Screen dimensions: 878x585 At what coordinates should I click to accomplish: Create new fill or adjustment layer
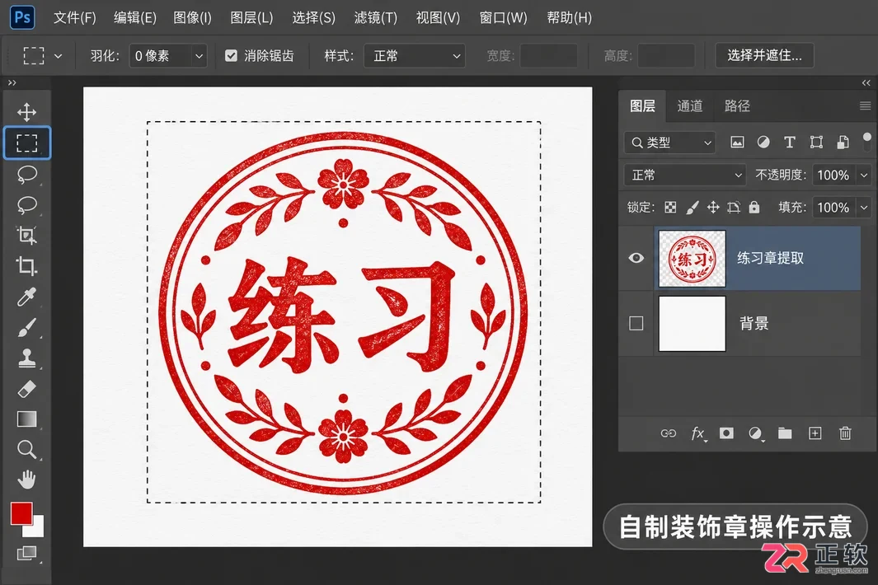click(x=755, y=433)
